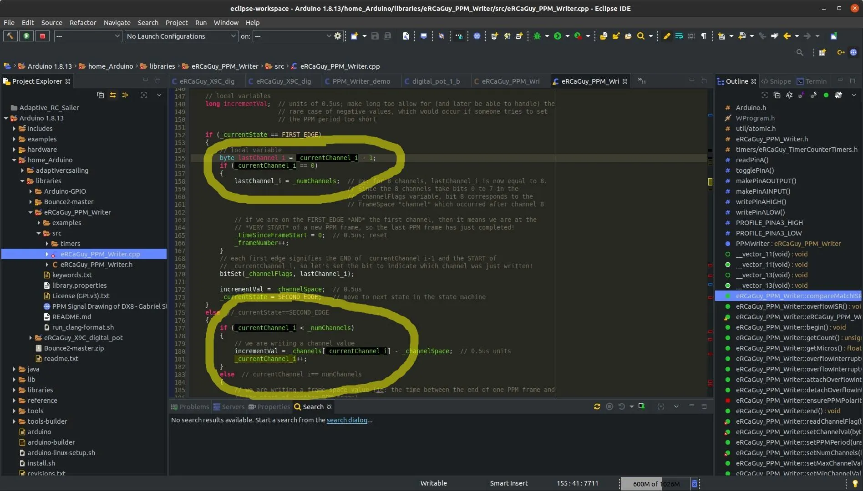Run the garbage collector trash icon
Screen dimensions: 863x491
(695, 484)
